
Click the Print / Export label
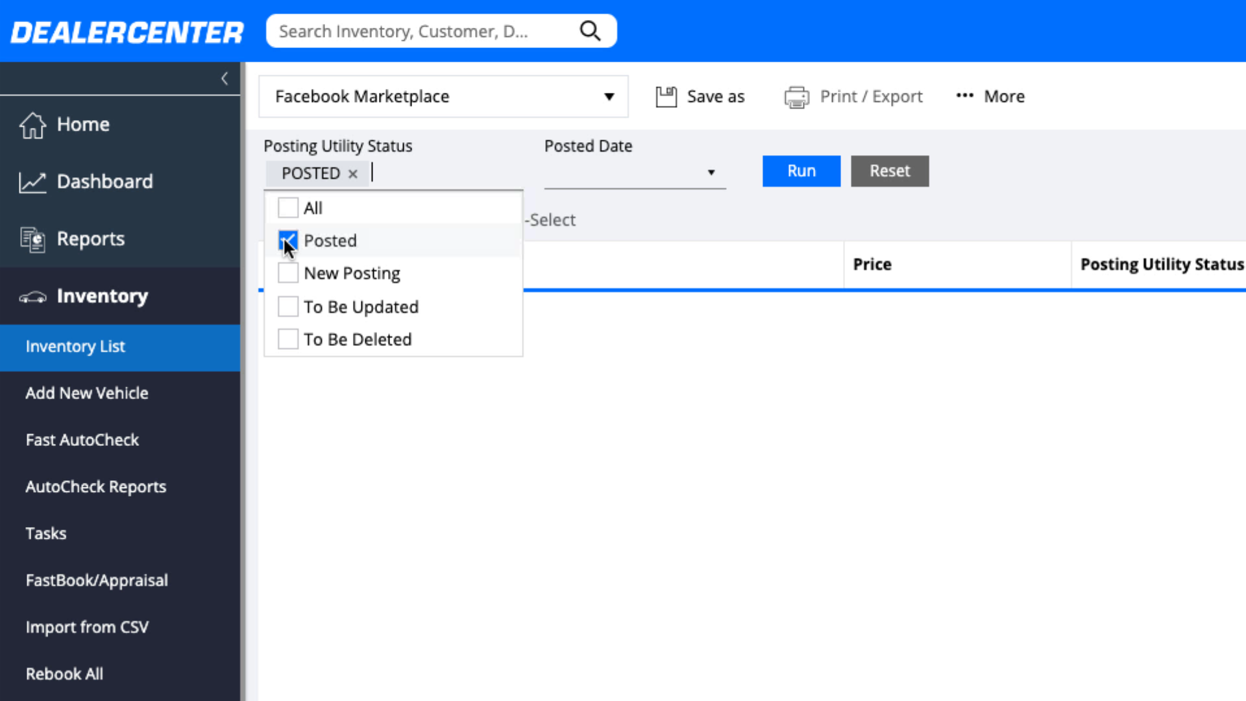pyautogui.click(x=871, y=97)
